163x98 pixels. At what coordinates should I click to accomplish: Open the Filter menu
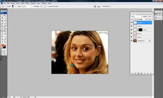27,3
